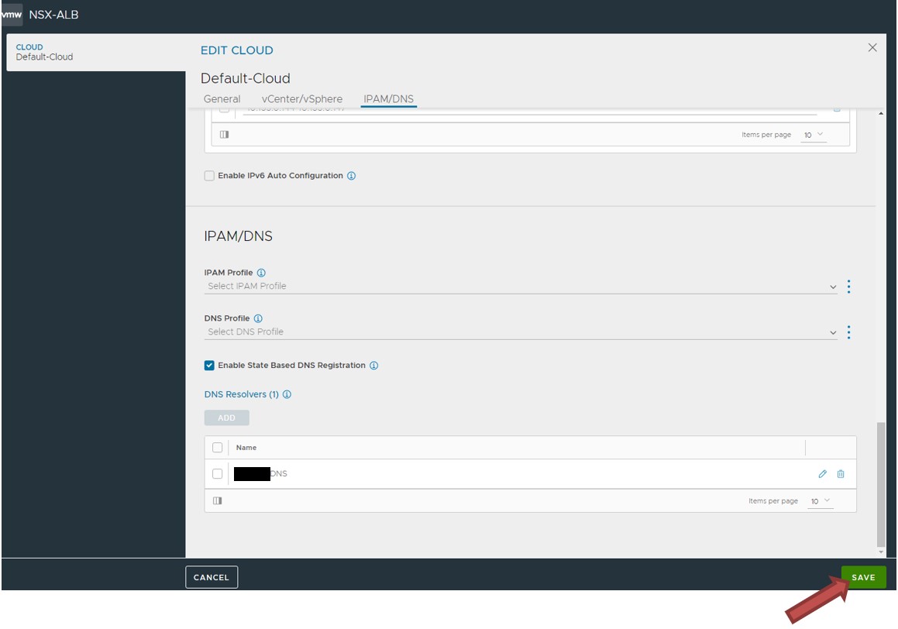Click the vmw logo icon
Screen dimensions: 898x629
tap(12, 14)
